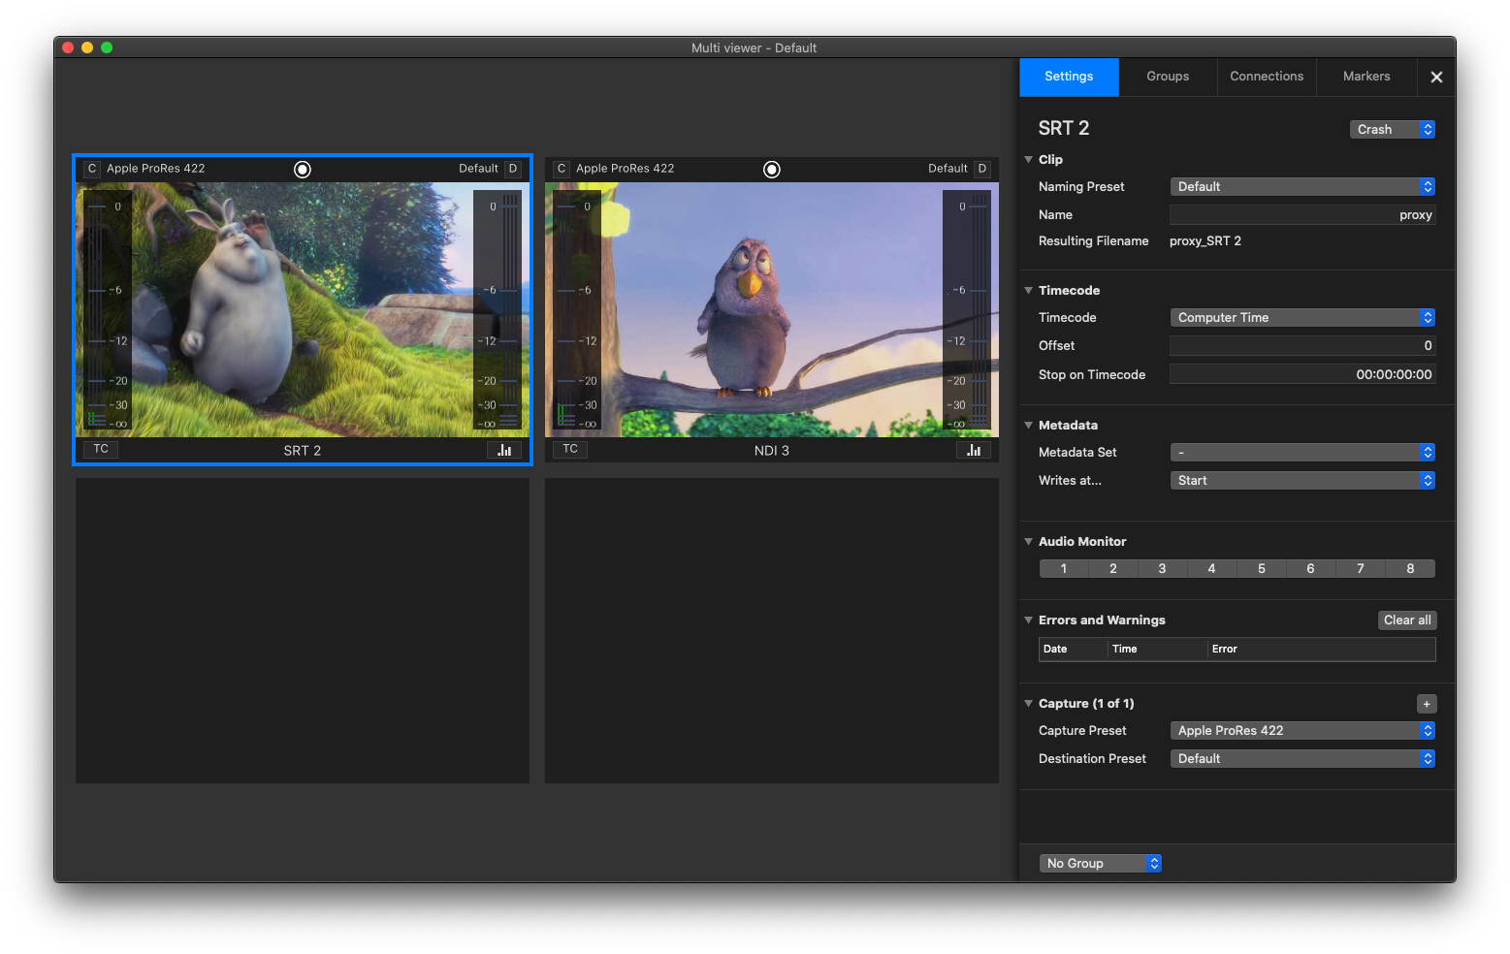Open the Capture Preset dropdown
Viewport: 1510px width, 954px height.
[x=1302, y=731]
